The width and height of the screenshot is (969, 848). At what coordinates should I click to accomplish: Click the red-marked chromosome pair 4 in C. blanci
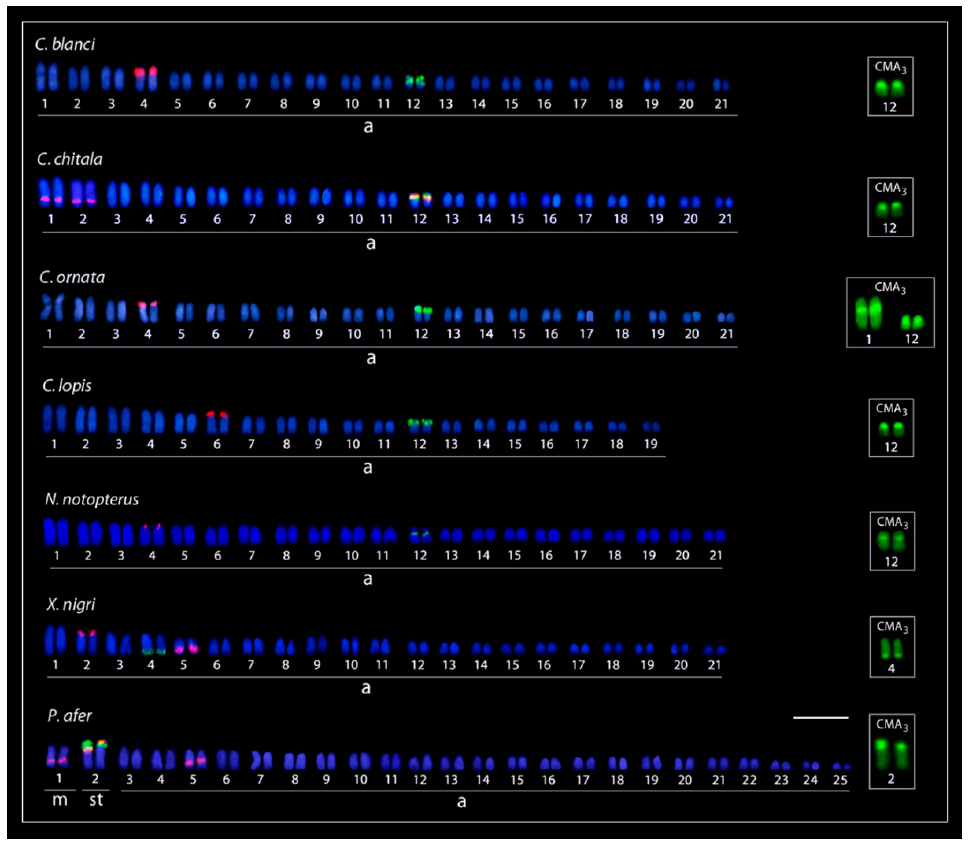click(x=145, y=80)
